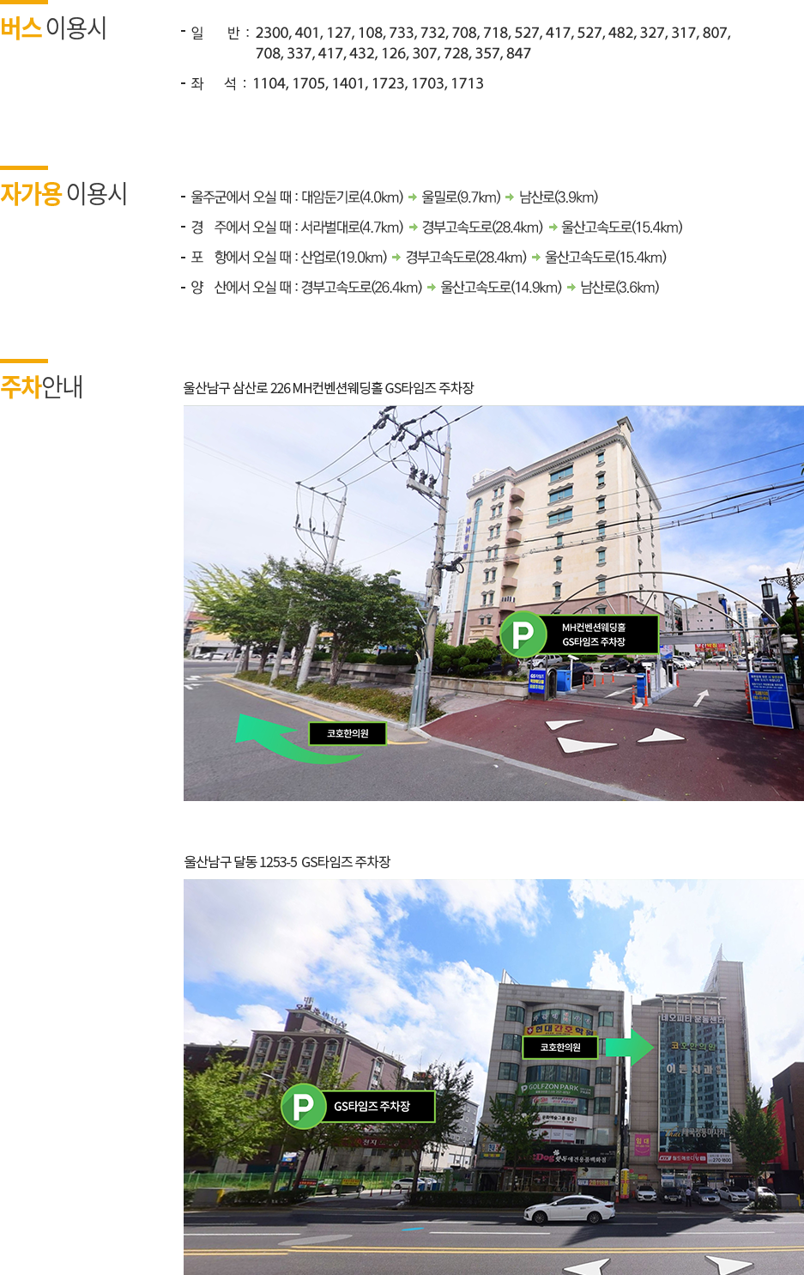Click the GS타임즈 주차장 label in street photo

click(x=372, y=1107)
